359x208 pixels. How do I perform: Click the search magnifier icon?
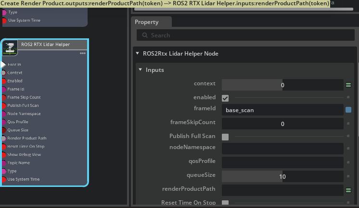[145, 35]
